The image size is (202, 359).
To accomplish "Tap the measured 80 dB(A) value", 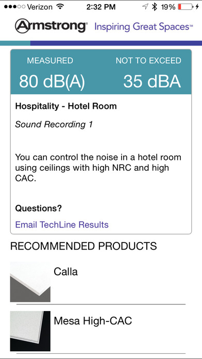I will pyautogui.click(x=52, y=81).
